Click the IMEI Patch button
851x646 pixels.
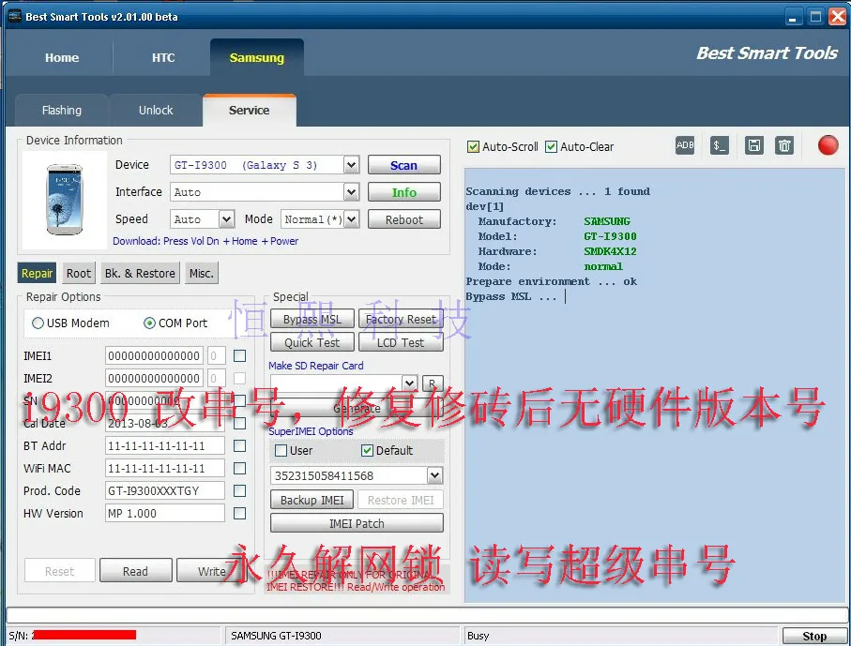click(x=357, y=523)
